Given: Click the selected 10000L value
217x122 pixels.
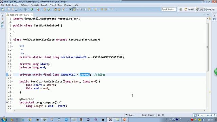Looking at the screenshot, I should click(x=85, y=75).
